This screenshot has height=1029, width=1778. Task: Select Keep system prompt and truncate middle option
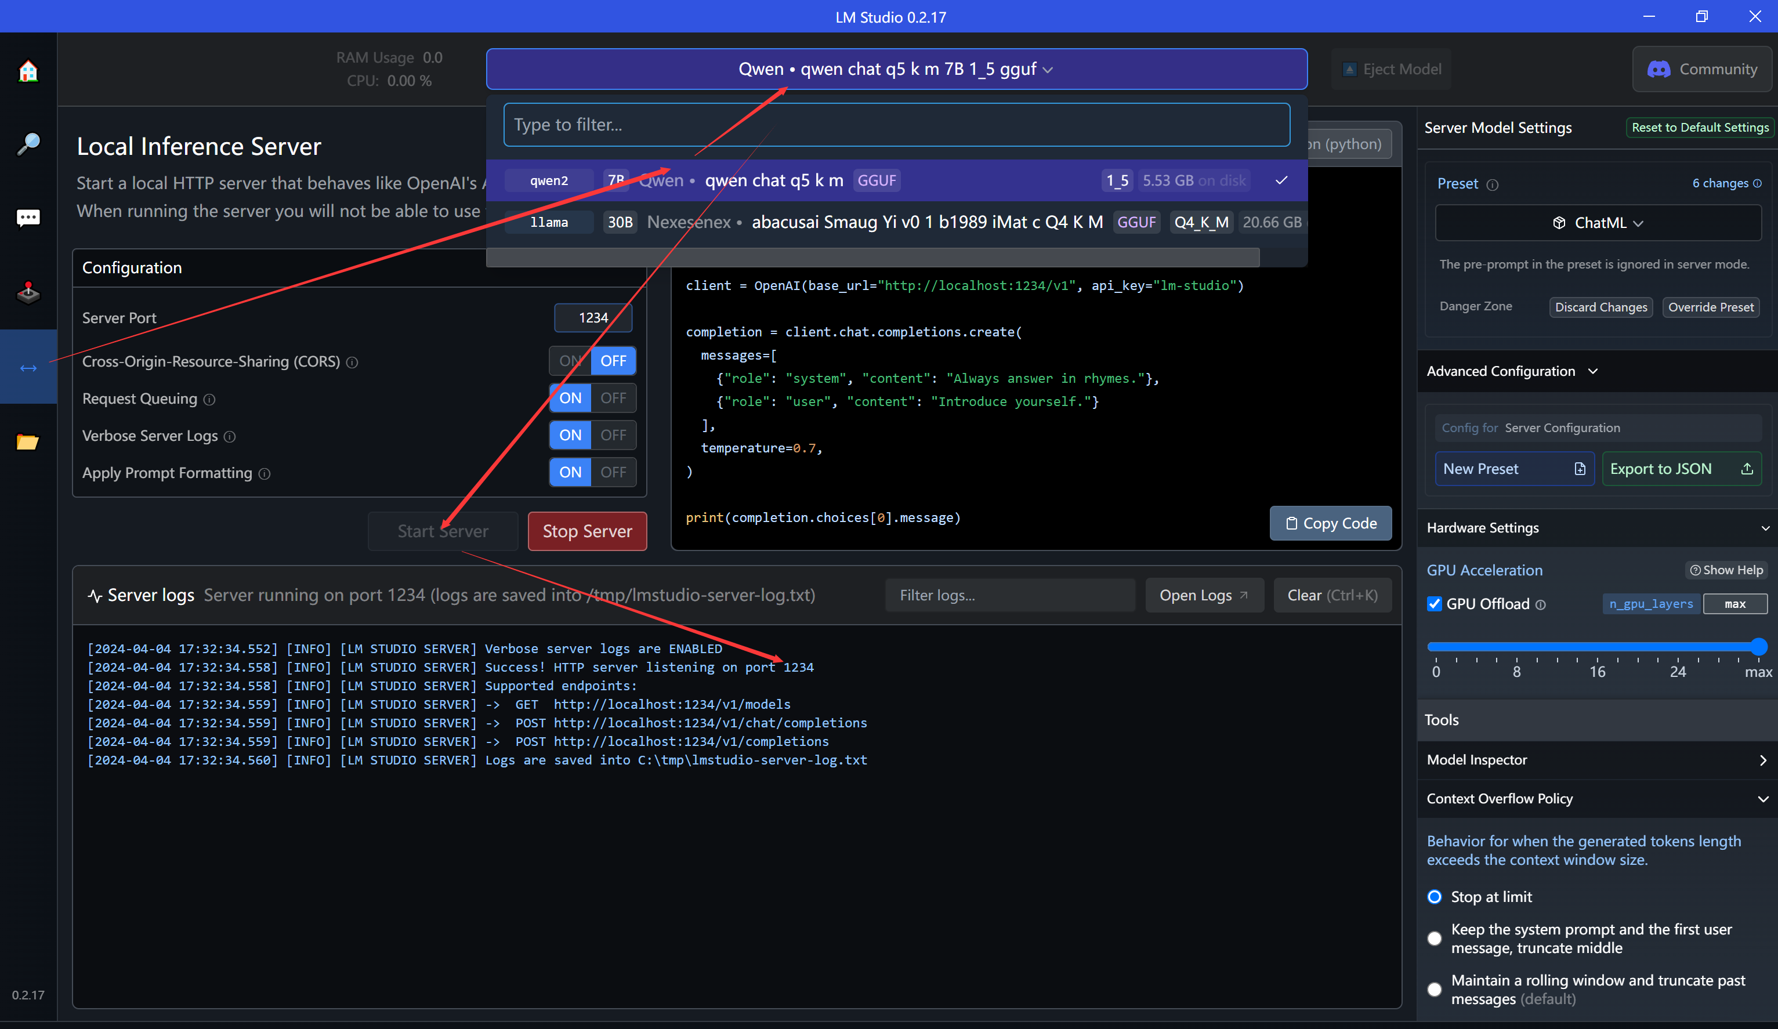(x=1435, y=939)
